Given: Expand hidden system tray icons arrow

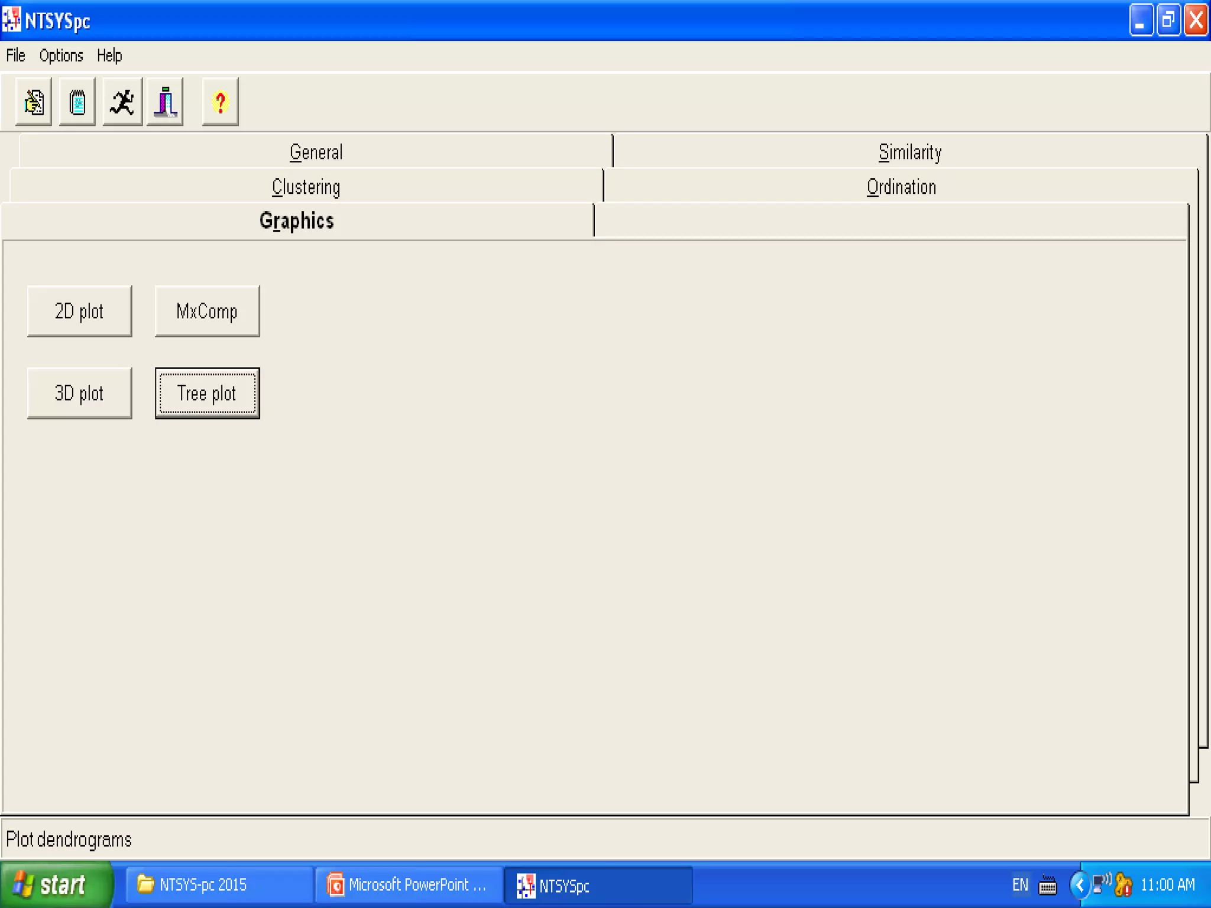Looking at the screenshot, I should 1080,885.
